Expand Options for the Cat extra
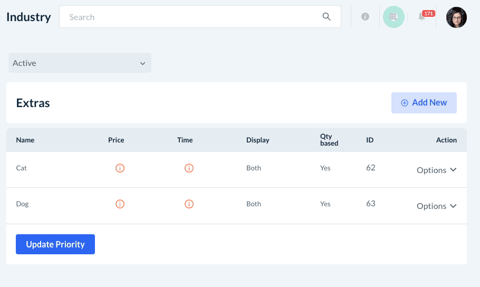 coord(436,170)
